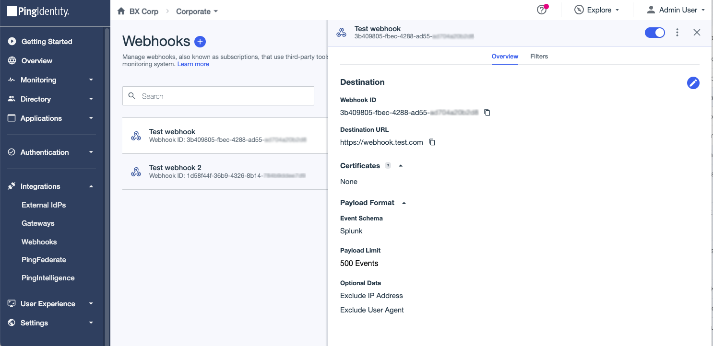713x346 pixels.
Task: Disable the Test webhook toggle
Action: pos(654,32)
